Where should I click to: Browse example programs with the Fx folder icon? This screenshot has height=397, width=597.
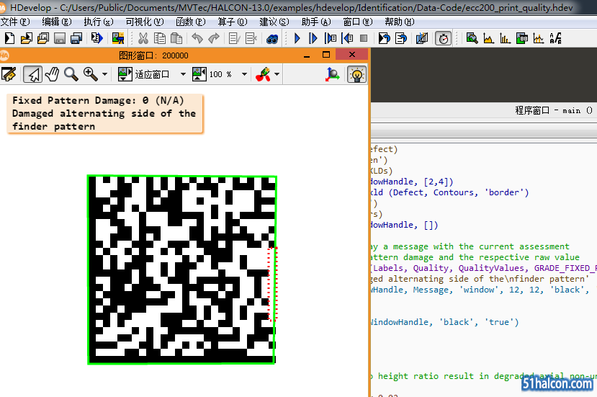pyautogui.click(x=43, y=38)
